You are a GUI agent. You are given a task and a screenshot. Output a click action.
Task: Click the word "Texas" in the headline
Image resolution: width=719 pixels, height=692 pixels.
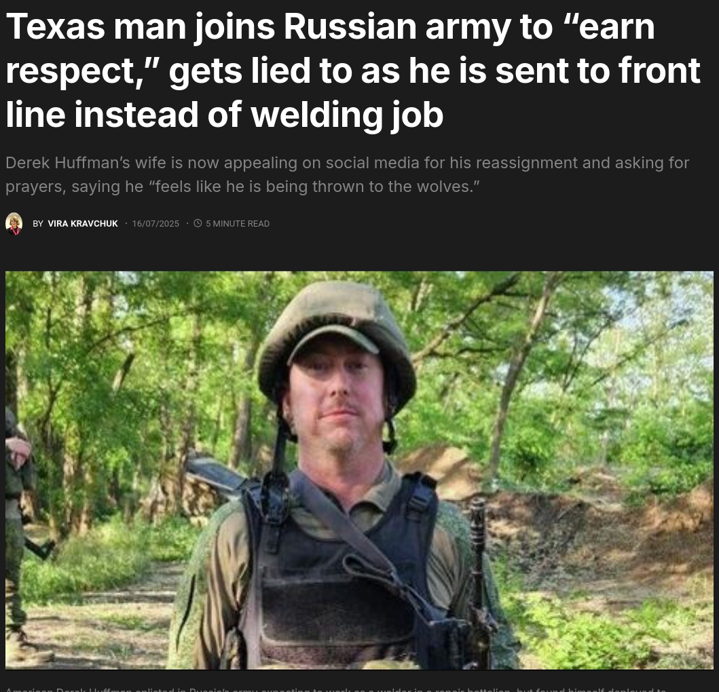tap(56, 26)
